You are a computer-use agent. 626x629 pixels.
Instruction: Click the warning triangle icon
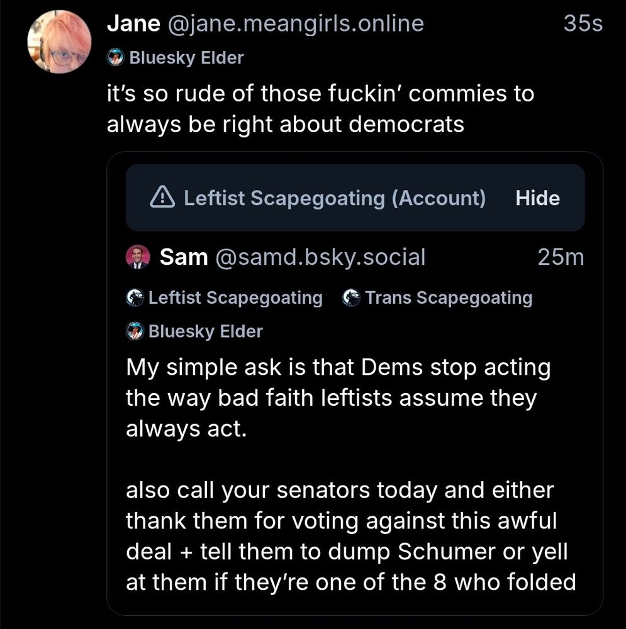coord(163,198)
